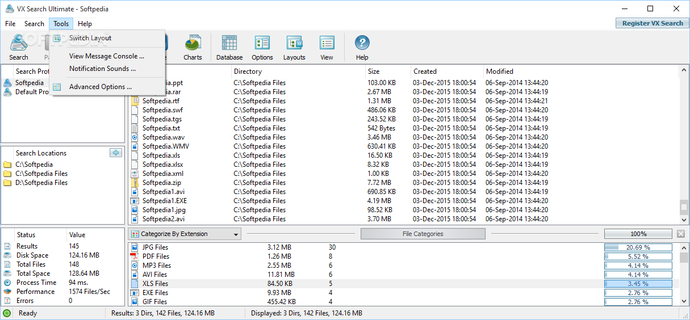Viewport: 690px width, 320px height.
Task: Click the green Ready status indicator
Action: [7, 313]
